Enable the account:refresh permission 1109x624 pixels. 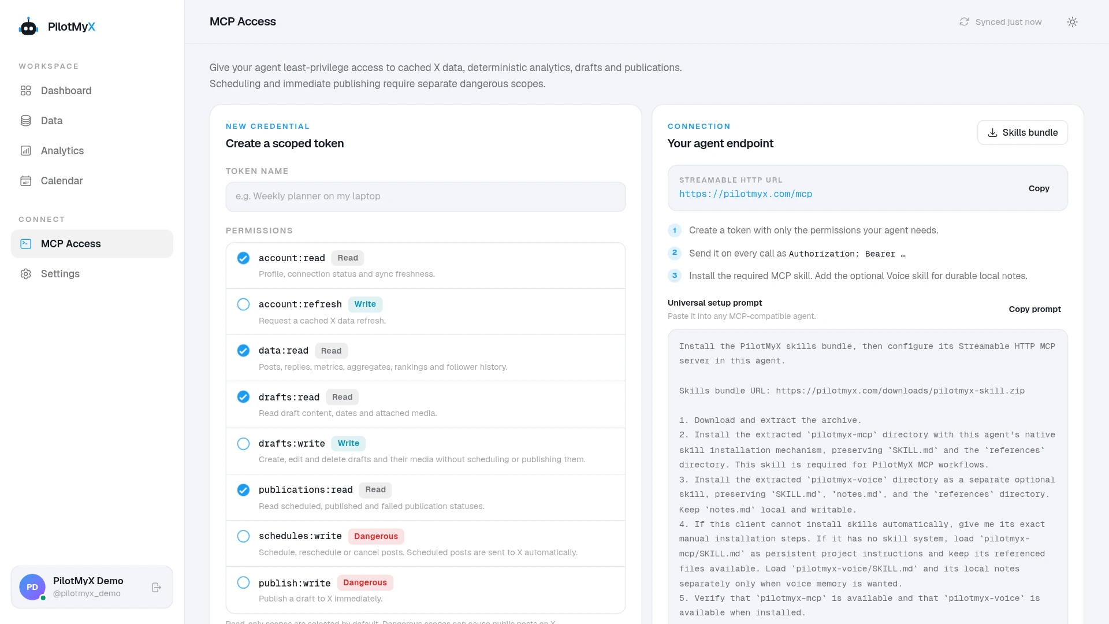[243, 304]
